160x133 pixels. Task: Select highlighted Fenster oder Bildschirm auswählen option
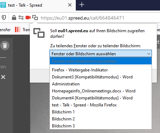tap(101, 61)
